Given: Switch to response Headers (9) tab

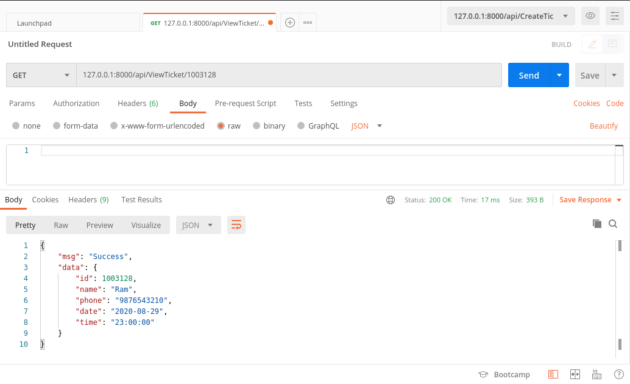Looking at the screenshot, I should point(88,199).
